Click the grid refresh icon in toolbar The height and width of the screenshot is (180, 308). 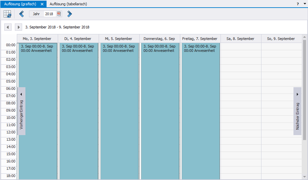tap(7, 14)
